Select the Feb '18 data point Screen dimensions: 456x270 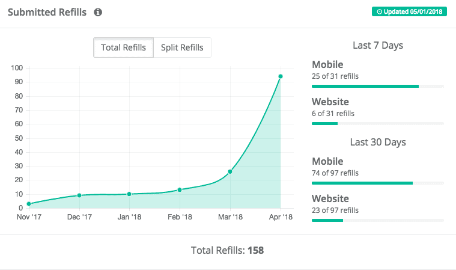coord(180,189)
